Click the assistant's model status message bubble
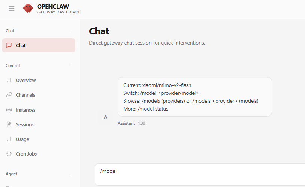305x187 pixels. [195, 97]
